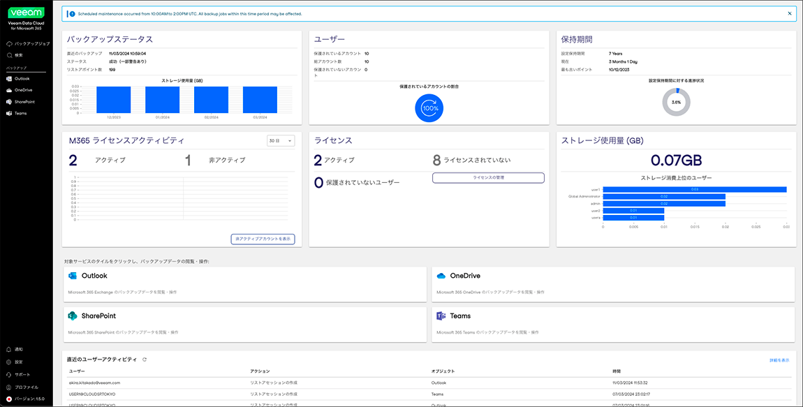
Task: Select the OneDrive icon in the sidebar
Action: coord(9,90)
